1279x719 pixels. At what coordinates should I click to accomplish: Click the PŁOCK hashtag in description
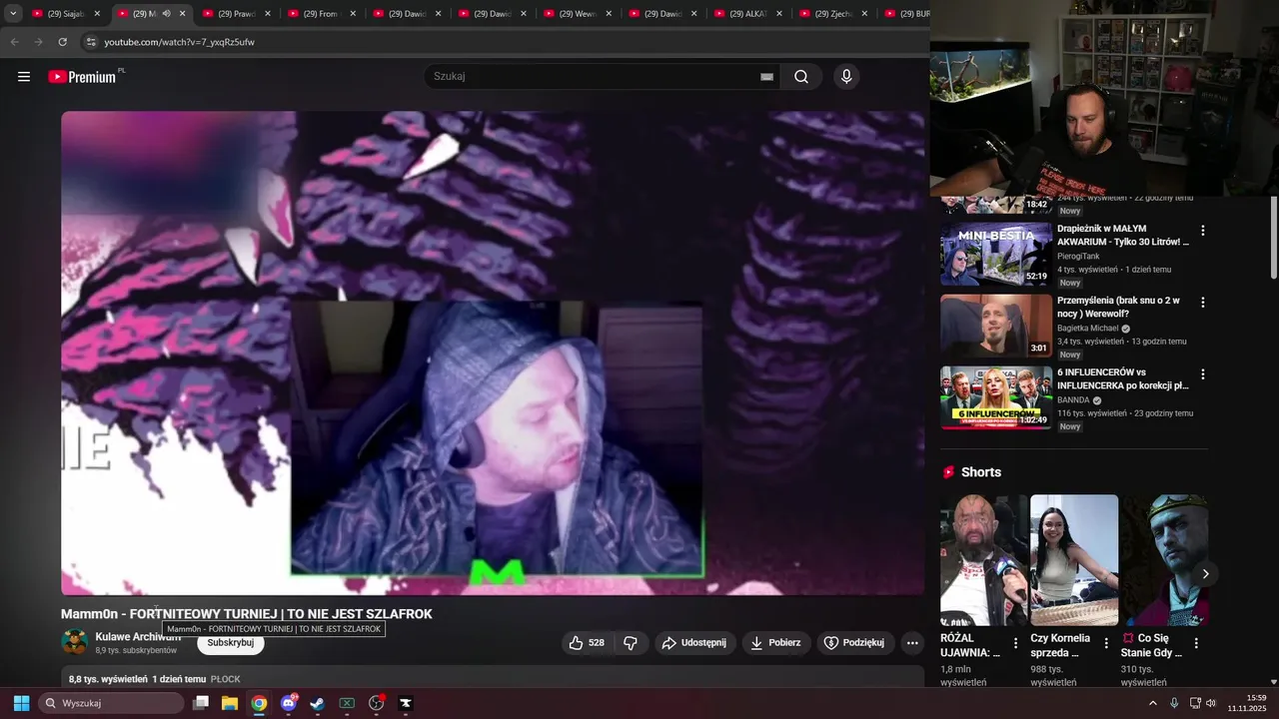[x=225, y=679]
